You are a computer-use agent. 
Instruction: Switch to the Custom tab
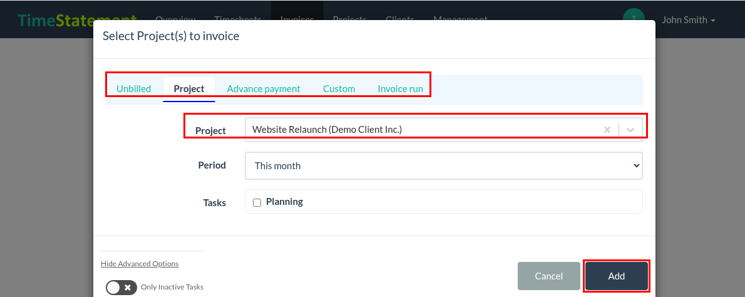tap(339, 89)
